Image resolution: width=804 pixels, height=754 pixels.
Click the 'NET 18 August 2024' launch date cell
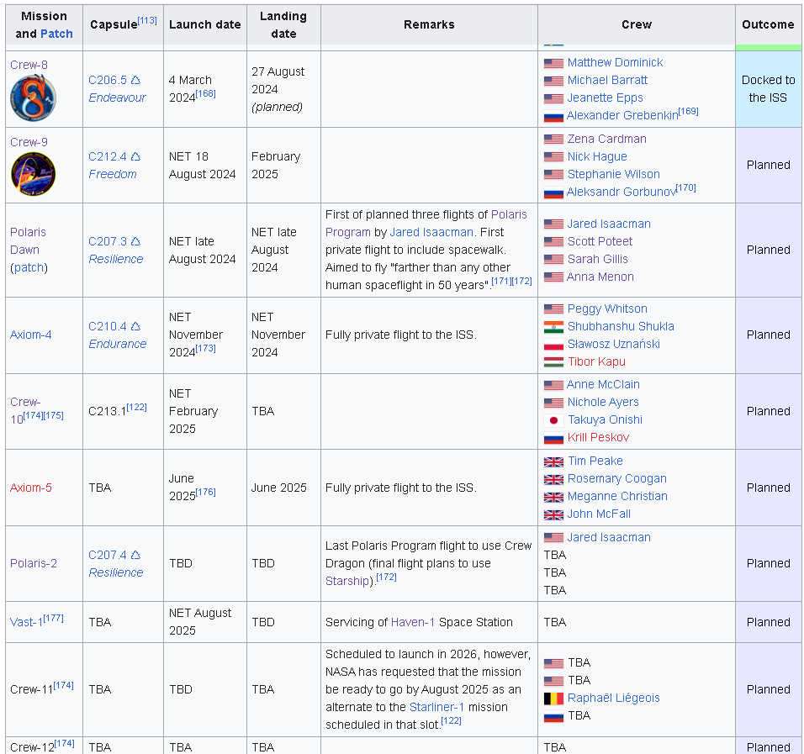click(x=205, y=165)
